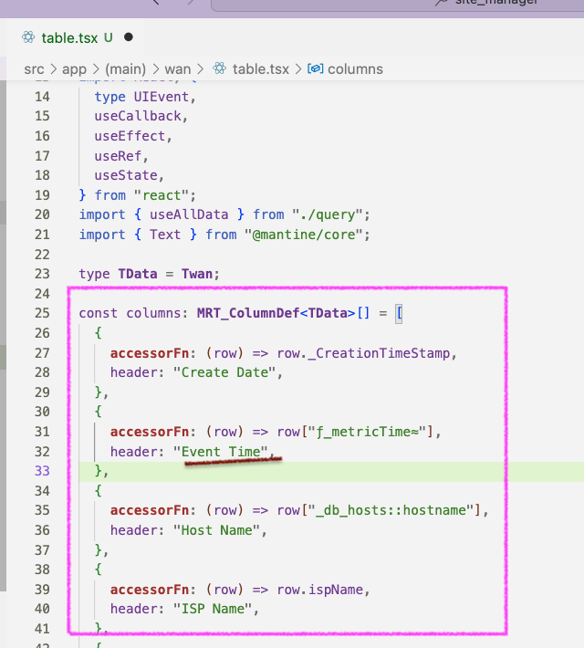Open the src breadcrumb
Screen dimensions: 584x648
34,69
